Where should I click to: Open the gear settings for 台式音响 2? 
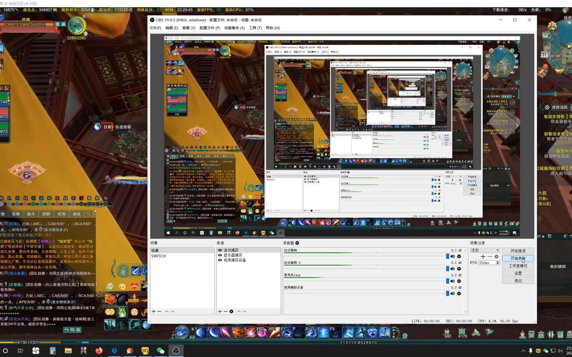pyautogui.click(x=459, y=269)
